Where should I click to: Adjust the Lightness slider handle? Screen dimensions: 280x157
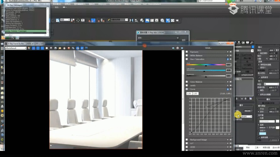tap(206, 77)
